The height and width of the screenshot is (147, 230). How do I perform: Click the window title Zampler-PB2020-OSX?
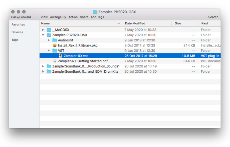(x=117, y=12)
